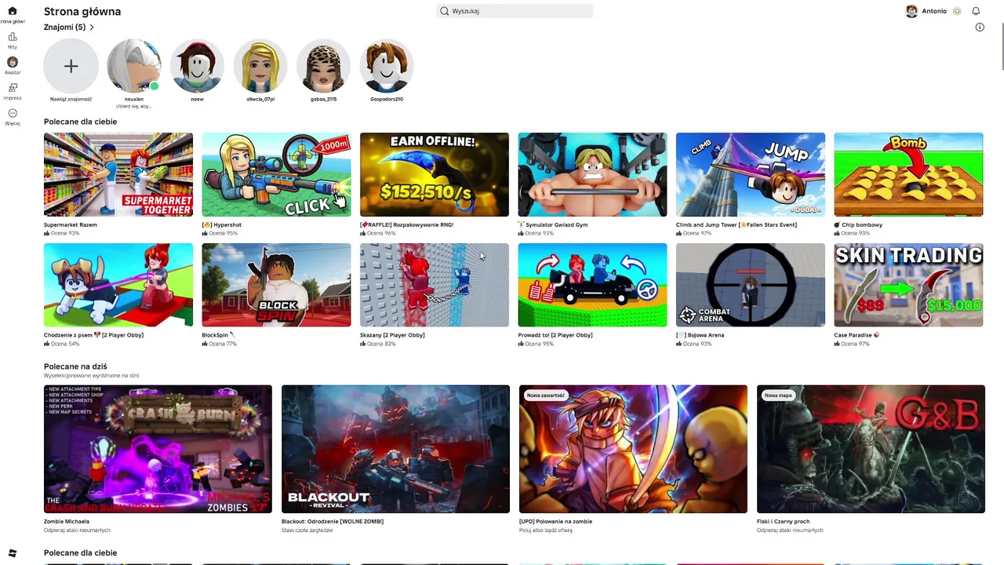Open the Chodzenie z psem thumbnail
The width and height of the screenshot is (1004, 565).
coord(118,285)
